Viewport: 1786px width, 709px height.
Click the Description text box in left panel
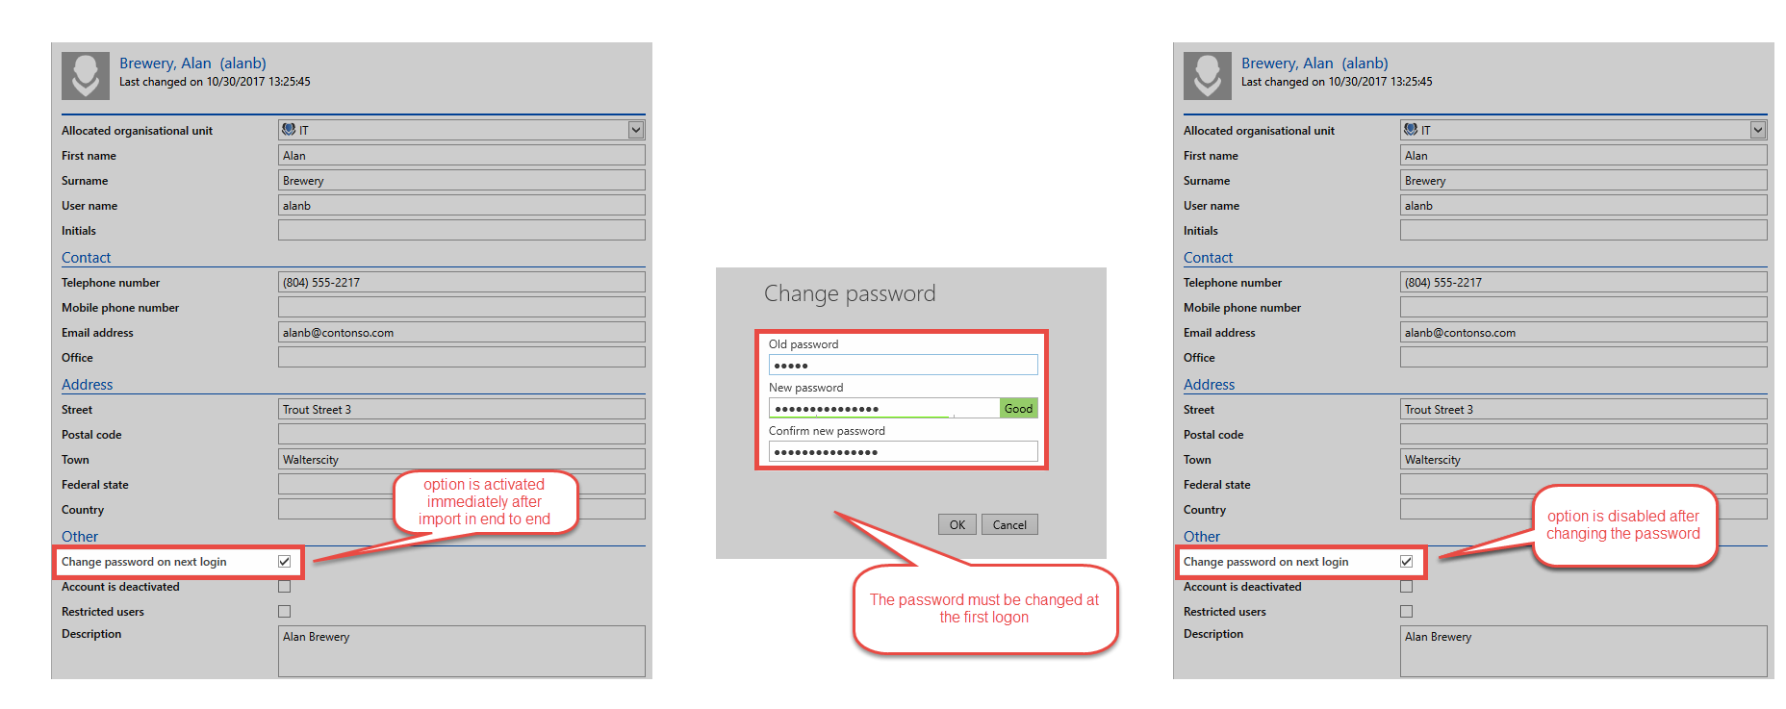click(461, 652)
